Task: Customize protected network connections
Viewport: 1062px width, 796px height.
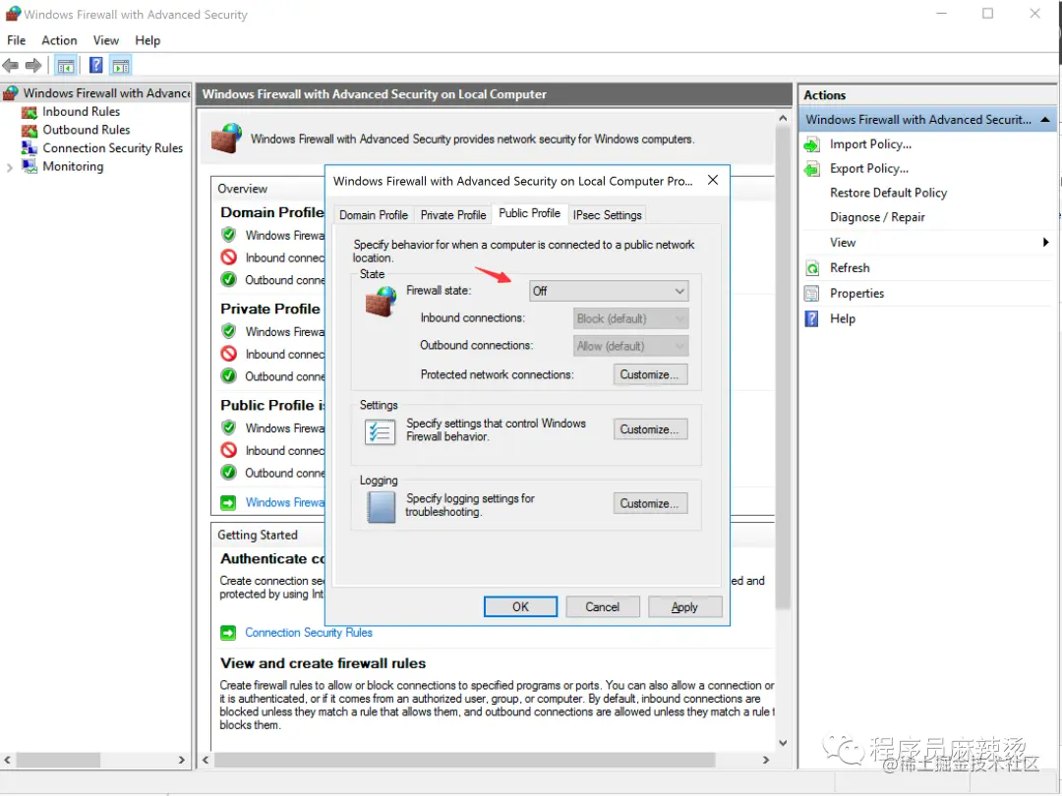Action: (650, 375)
